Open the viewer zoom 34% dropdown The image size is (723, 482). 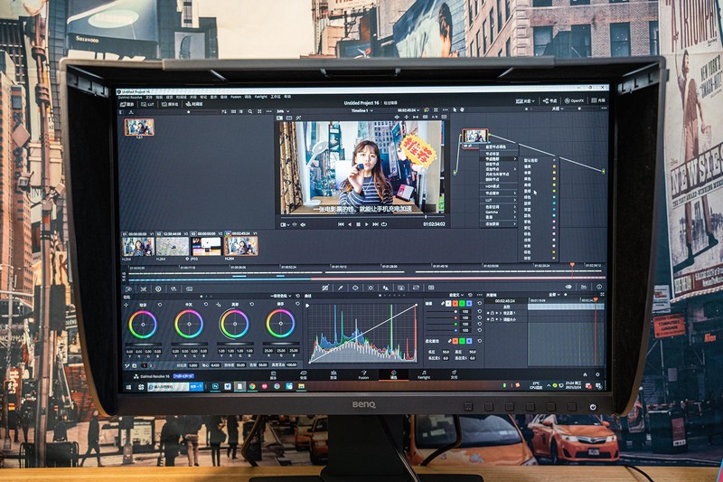pos(282,111)
